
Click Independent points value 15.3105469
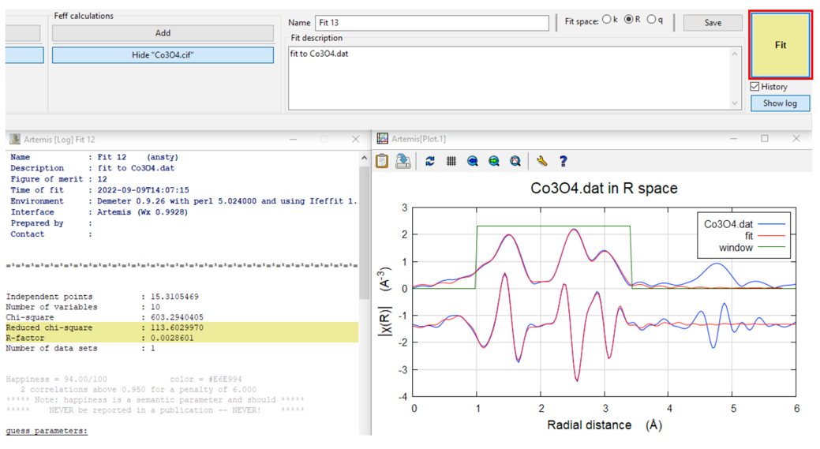coord(174,297)
